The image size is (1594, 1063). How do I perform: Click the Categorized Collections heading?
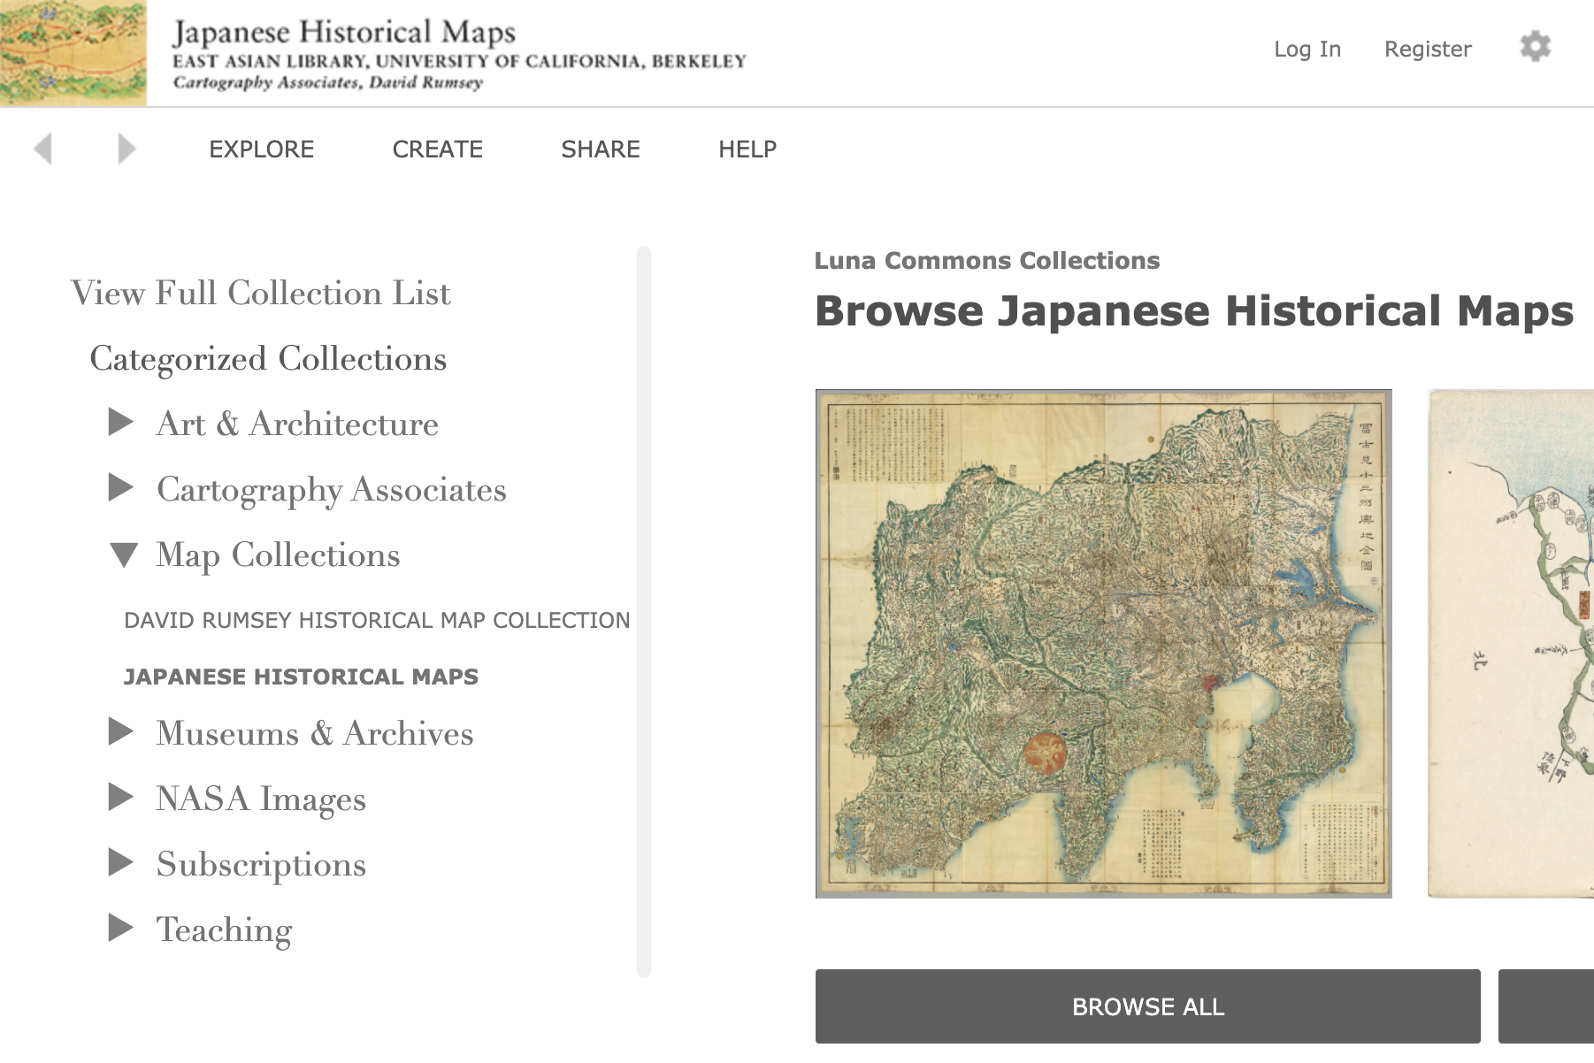click(268, 359)
